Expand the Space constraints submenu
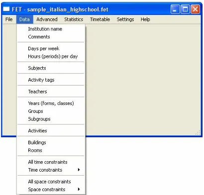Screen dimensions: 204x195 [51, 190]
